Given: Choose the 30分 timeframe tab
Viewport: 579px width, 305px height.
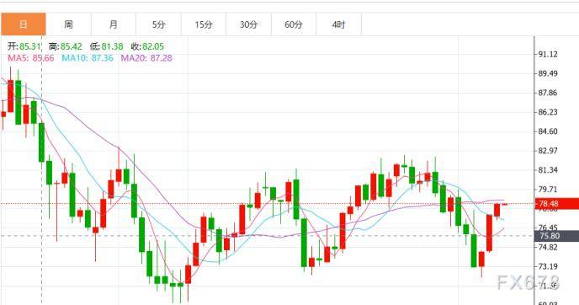Looking at the screenshot, I should click(249, 24).
